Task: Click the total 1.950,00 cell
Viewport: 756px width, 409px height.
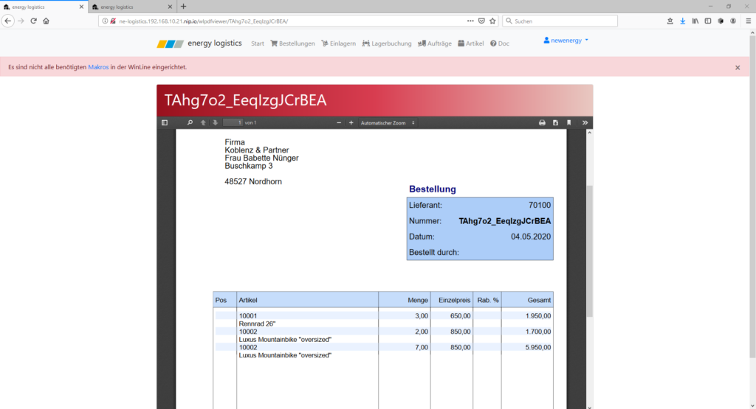Action: tap(538, 316)
